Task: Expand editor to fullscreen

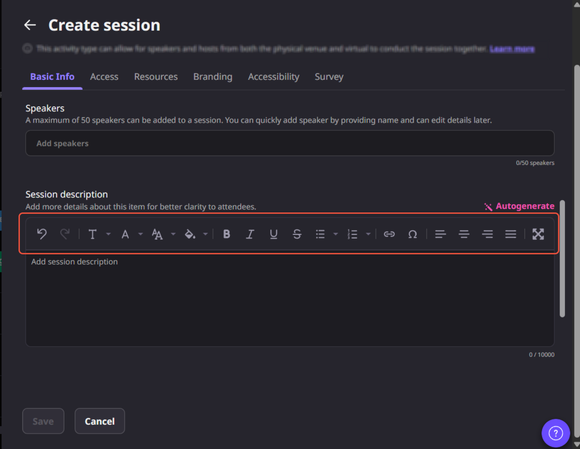Action: pos(538,234)
